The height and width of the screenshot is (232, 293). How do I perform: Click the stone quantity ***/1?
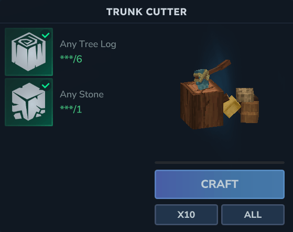click(x=71, y=109)
